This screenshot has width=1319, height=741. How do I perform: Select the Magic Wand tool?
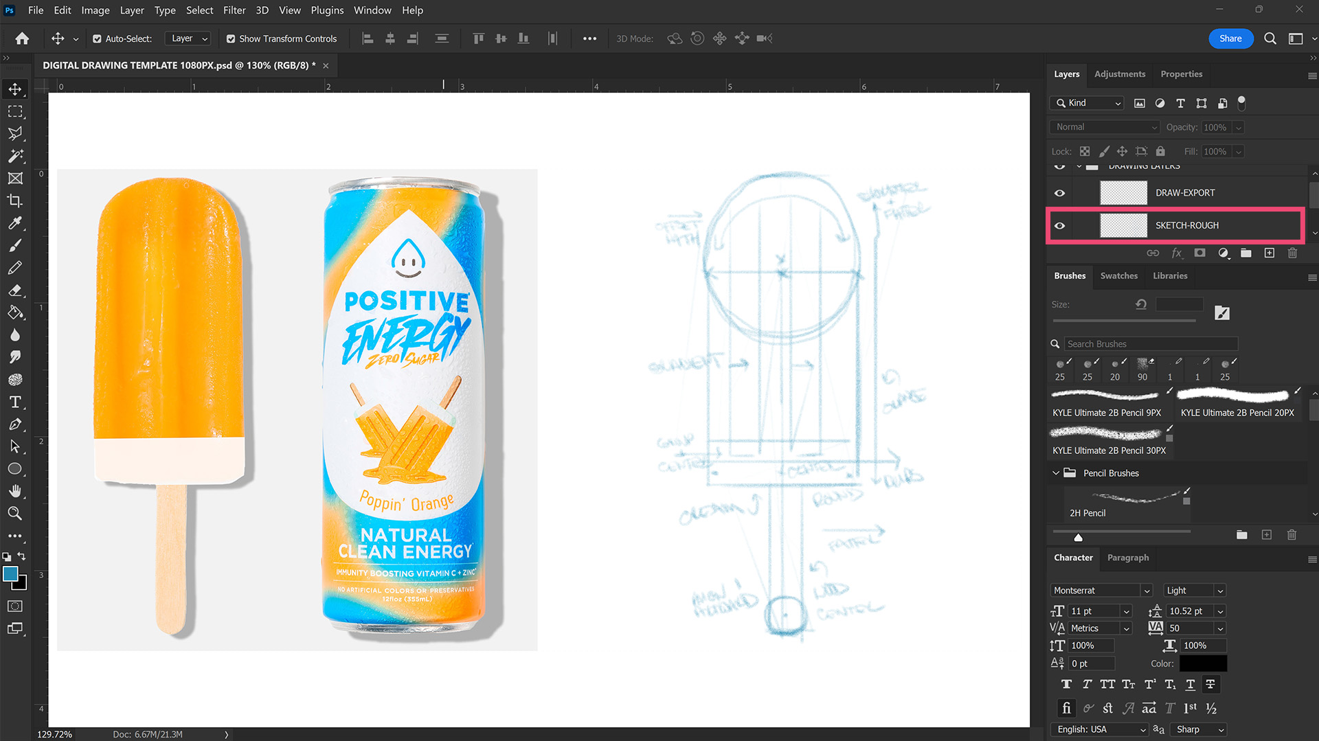click(x=15, y=156)
